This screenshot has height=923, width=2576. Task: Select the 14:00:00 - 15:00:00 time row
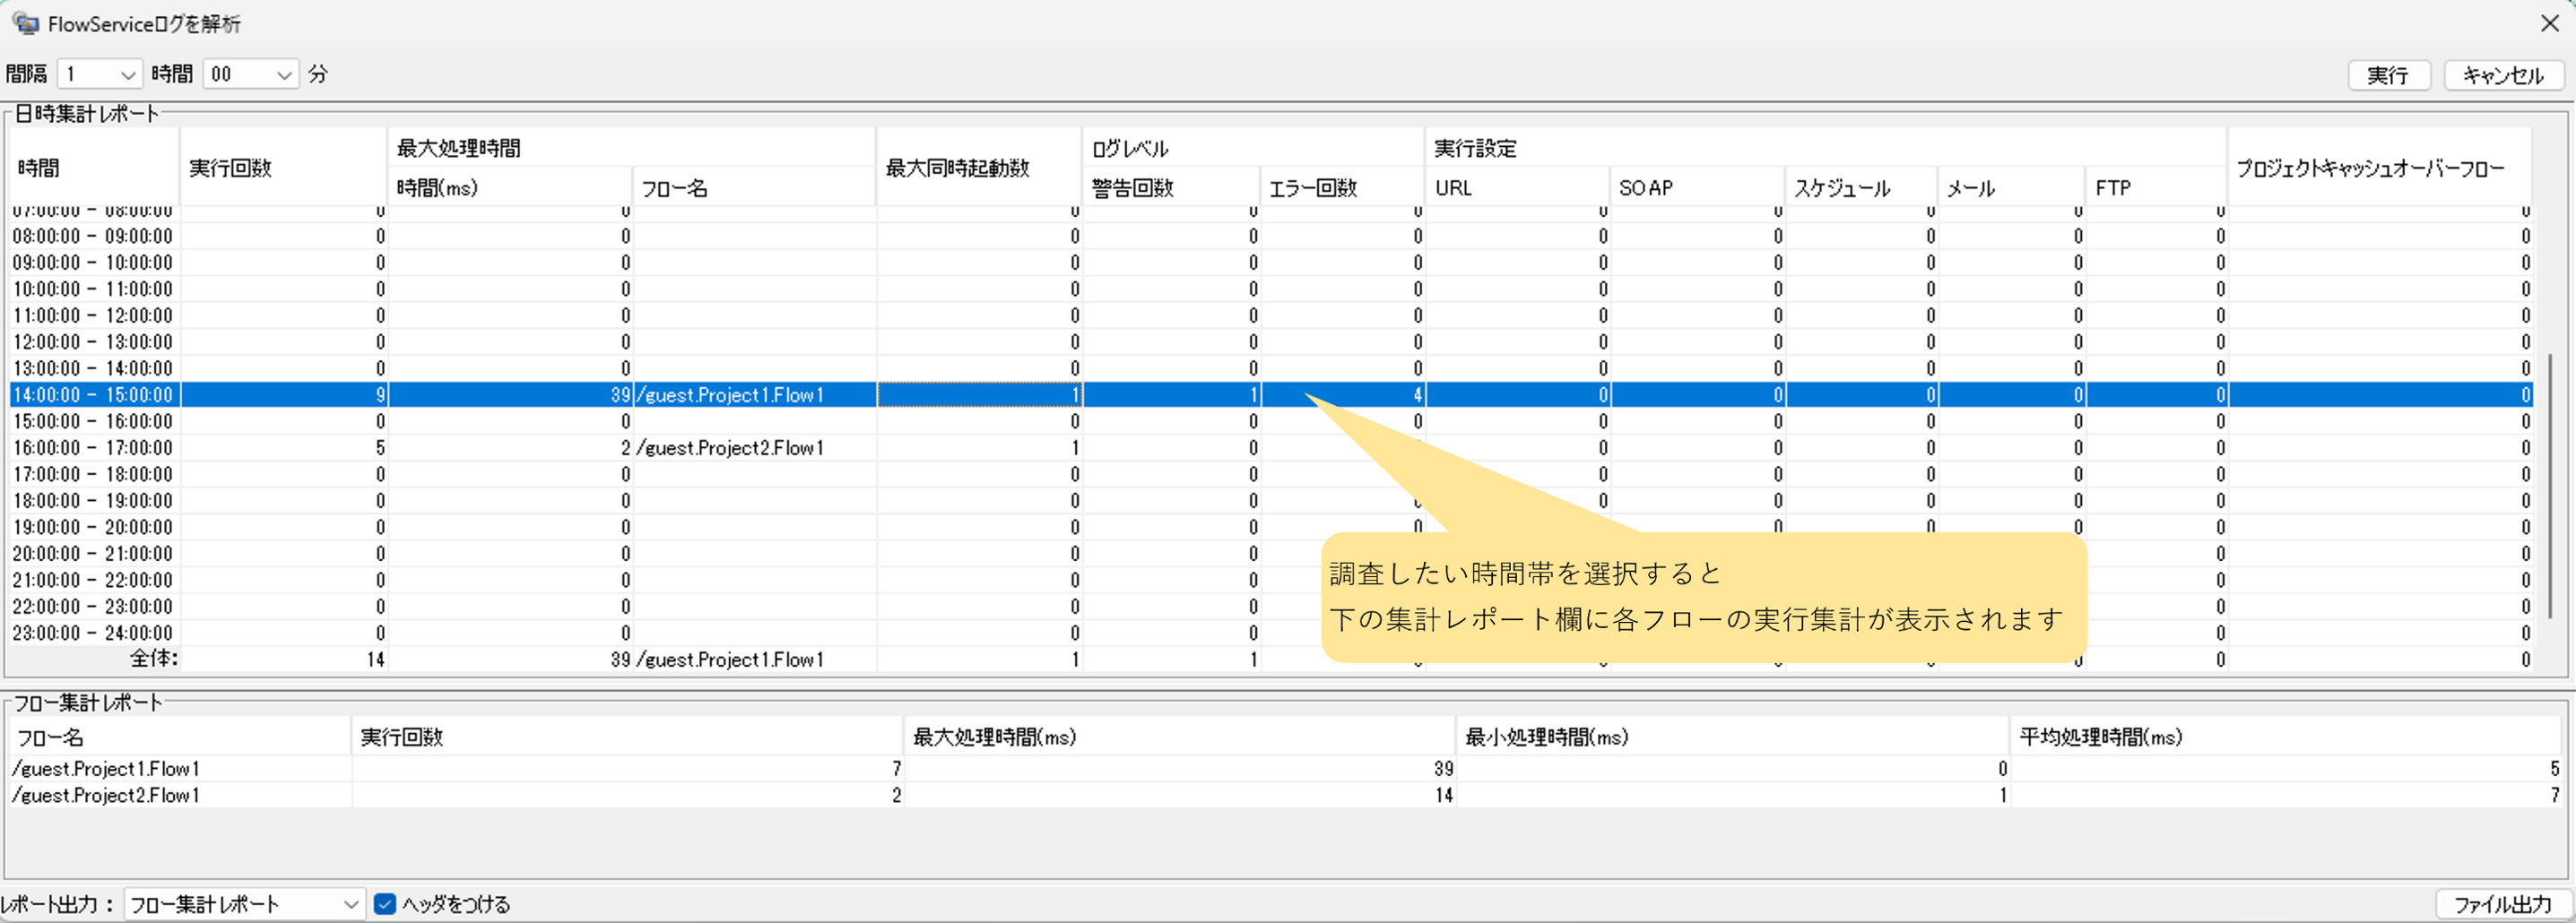92,395
